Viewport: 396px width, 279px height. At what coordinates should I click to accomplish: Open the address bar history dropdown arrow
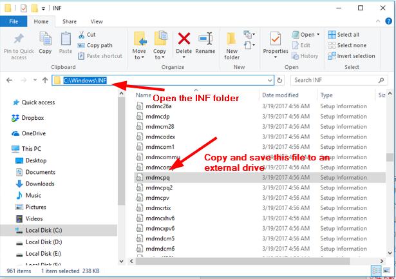pos(270,81)
